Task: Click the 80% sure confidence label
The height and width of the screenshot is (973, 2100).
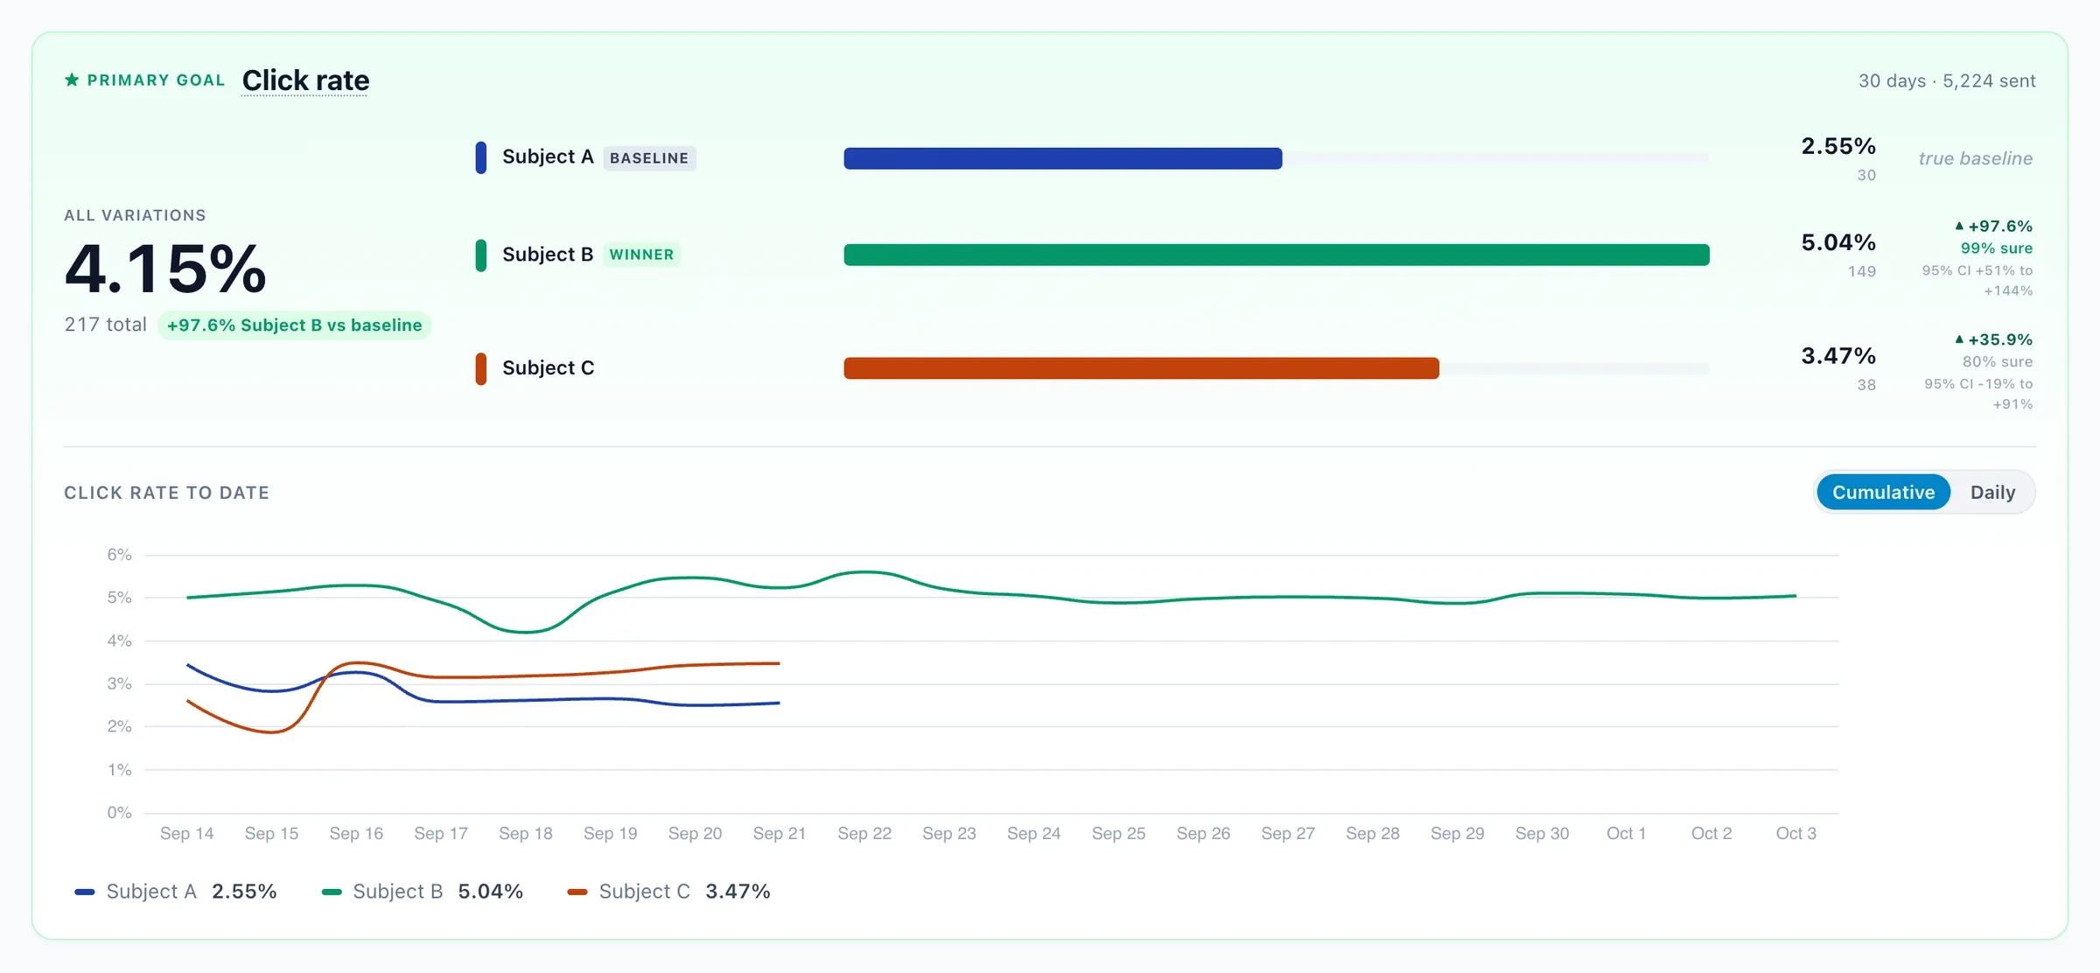Action: click(1997, 362)
